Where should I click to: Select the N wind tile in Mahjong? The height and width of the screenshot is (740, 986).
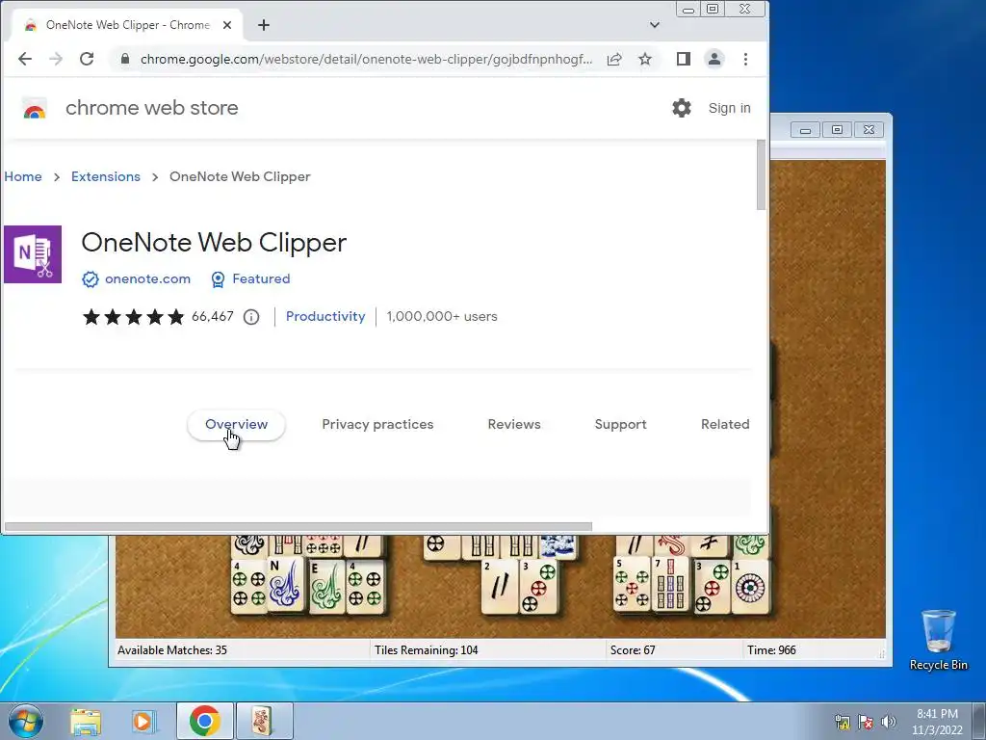tap(285, 585)
